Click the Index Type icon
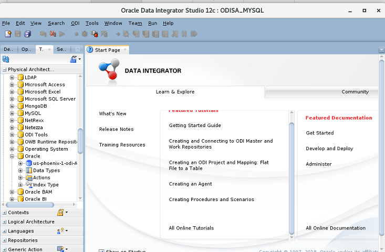 pyautogui.click(x=29, y=184)
